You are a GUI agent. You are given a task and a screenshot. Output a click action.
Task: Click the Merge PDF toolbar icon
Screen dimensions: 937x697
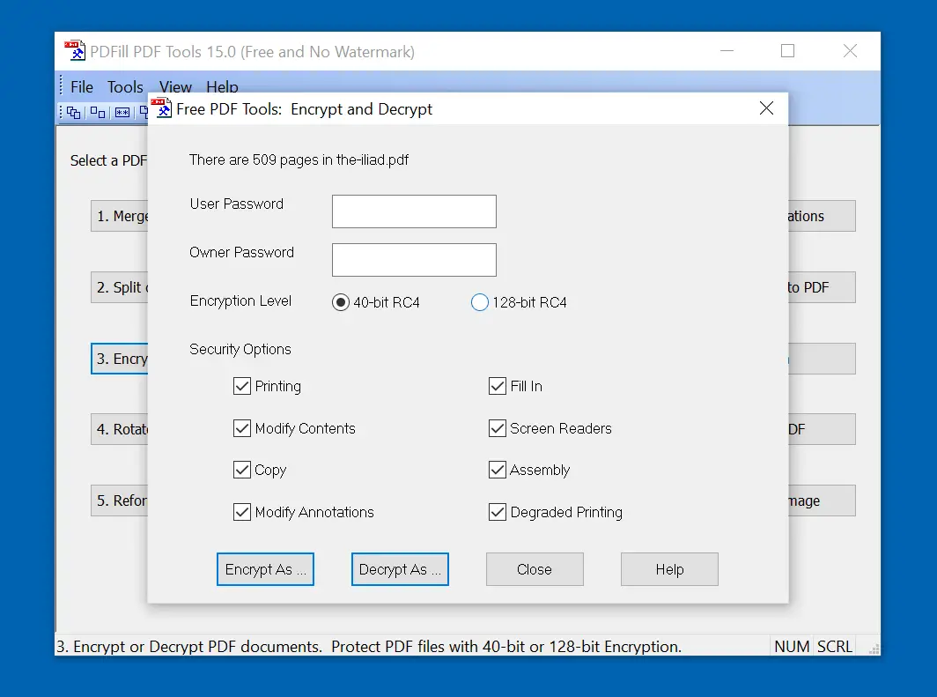tap(73, 113)
